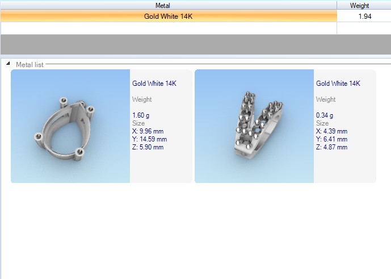Select the Gold White 14K table row

click(x=168, y=16)
